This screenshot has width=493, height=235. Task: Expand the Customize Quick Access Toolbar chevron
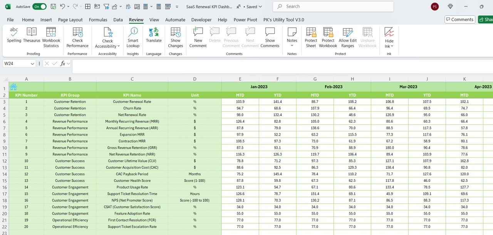(177, 7)
